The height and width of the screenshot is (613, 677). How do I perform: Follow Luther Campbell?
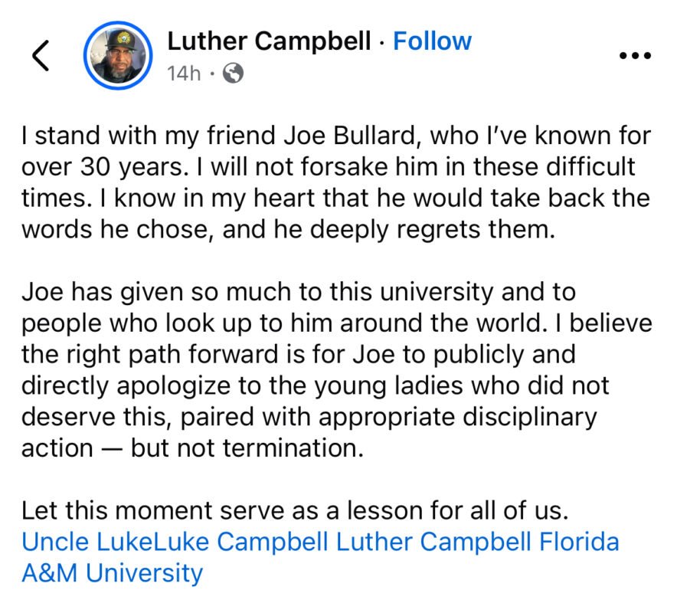click(432, 41)
